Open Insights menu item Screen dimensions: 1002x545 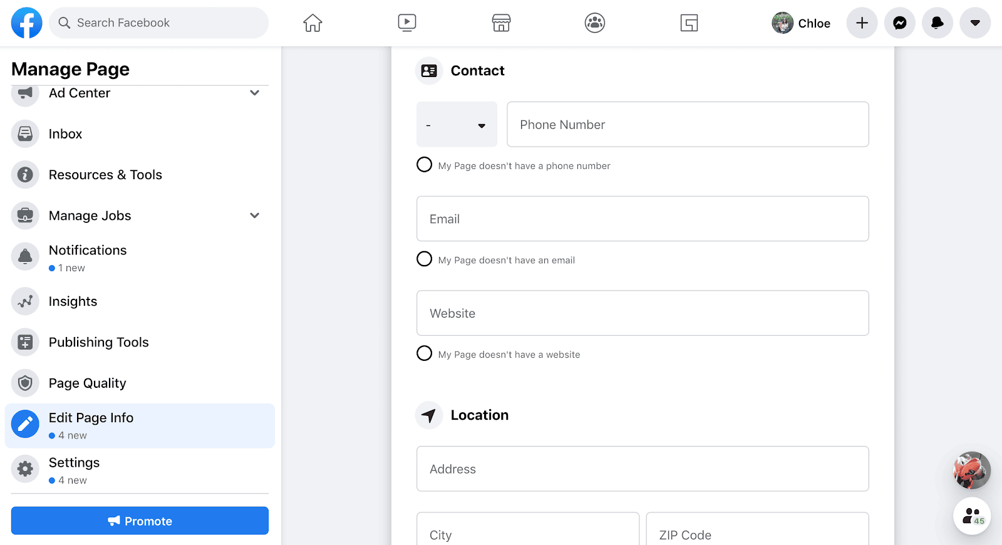click(x=140, y=301)
